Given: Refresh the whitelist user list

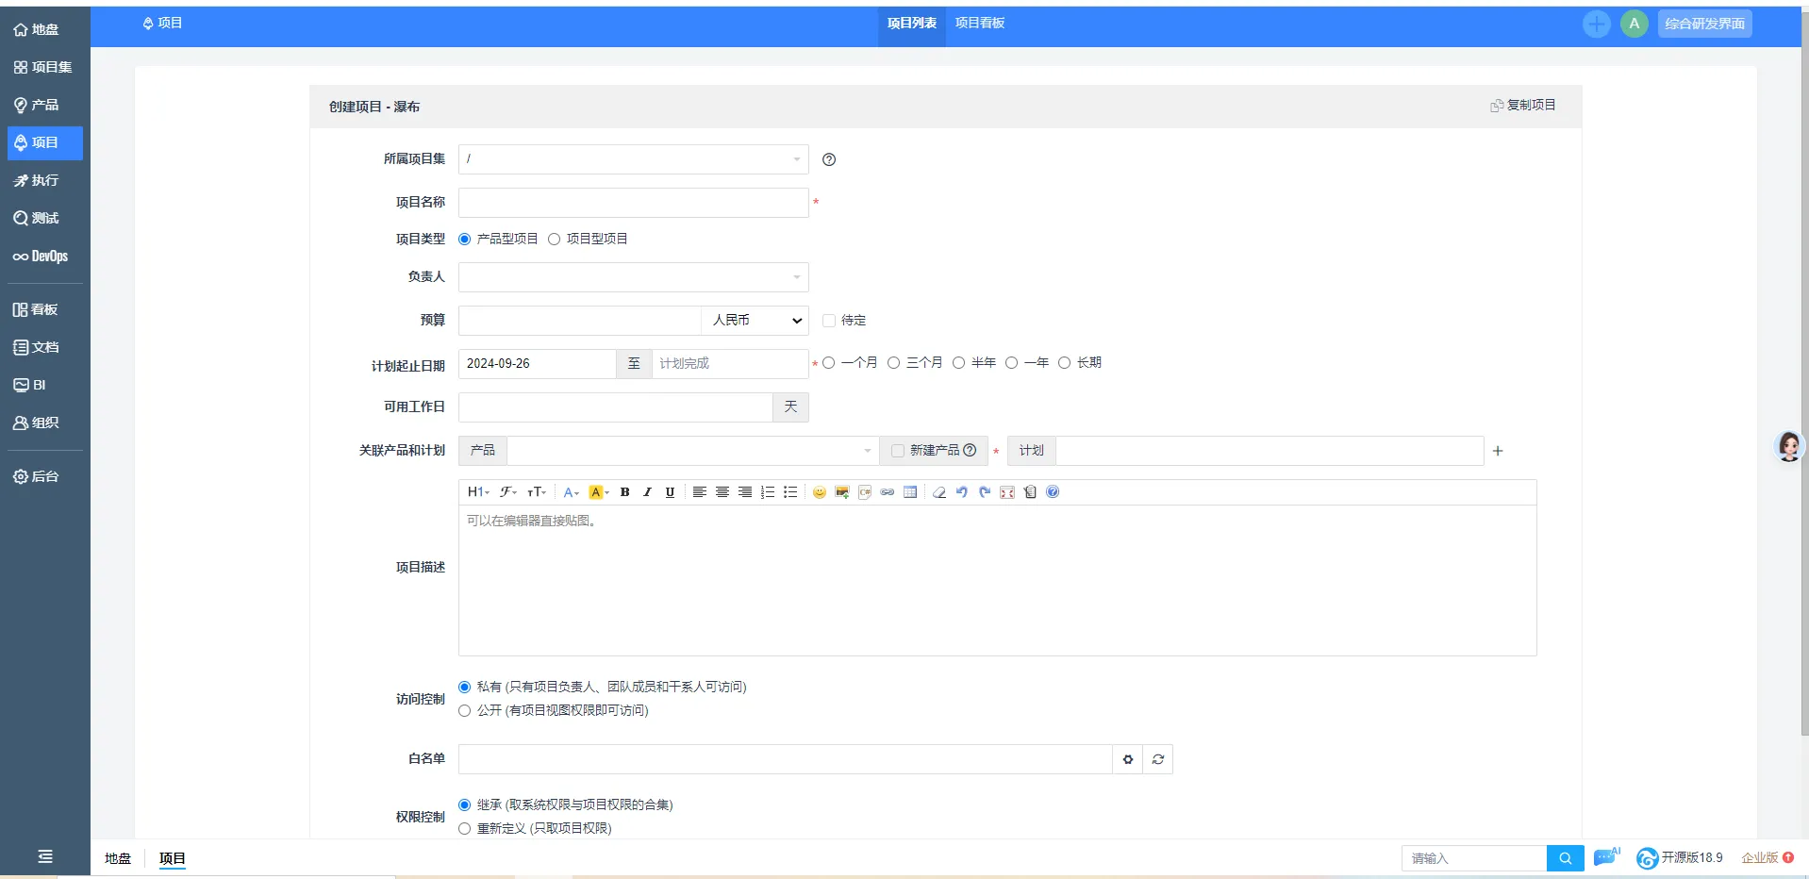Looking at the screenshot, I should [1158, 759].
